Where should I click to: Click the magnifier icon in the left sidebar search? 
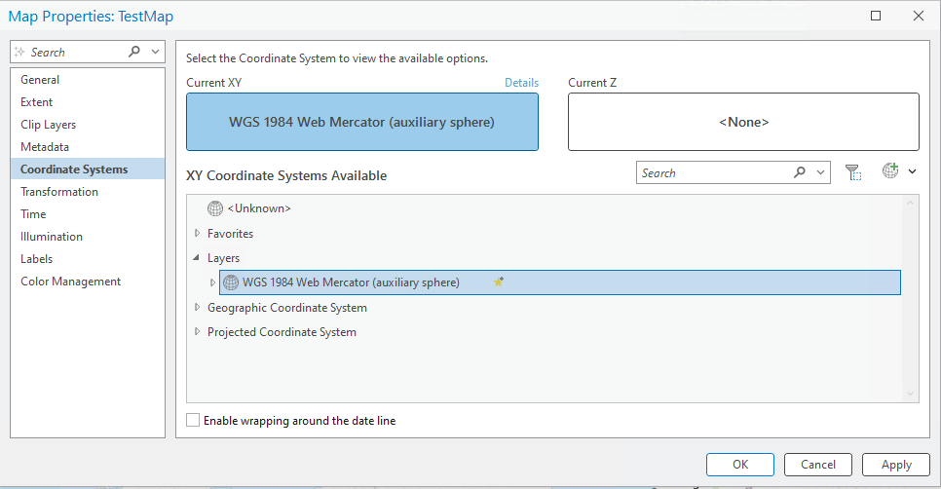coord(134,52)
